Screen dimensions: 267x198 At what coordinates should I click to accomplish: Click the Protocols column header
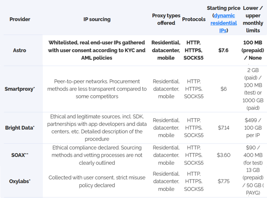194,19
